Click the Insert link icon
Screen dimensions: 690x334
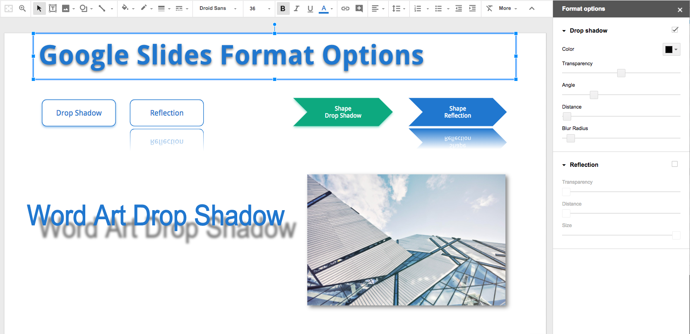[345, 8]
